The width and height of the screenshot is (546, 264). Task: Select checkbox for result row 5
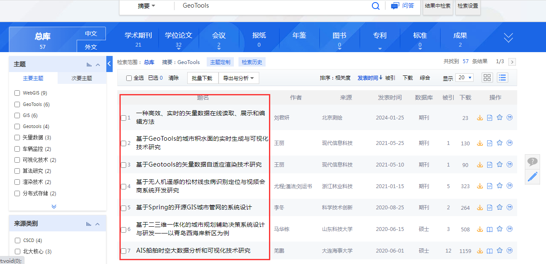[x=124, y=208]
